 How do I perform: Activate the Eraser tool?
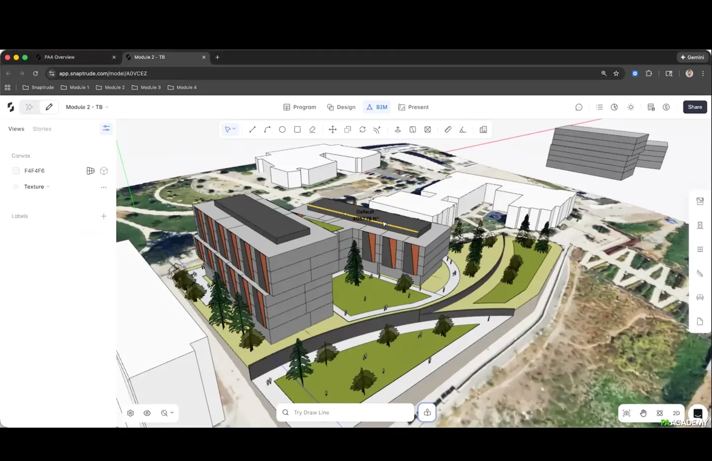[312, 130]
